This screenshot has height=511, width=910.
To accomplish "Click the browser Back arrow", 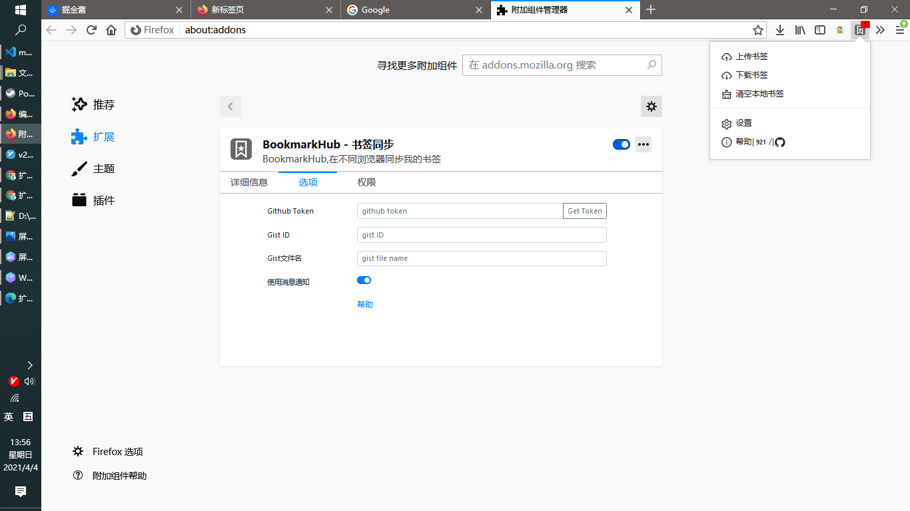I will 51,30.
